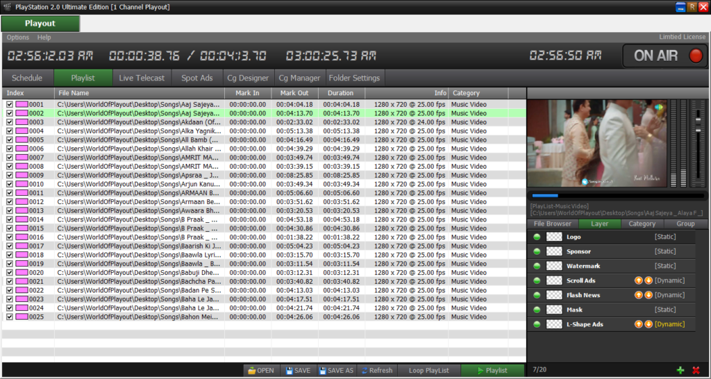
Task: Move Scroll Ads layer up with arrow
Action: click(x=639, y=280)
